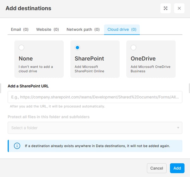Select the None radio button
Image resolution: width=190 pixels, height=177 pixels.
click(22, 48)
